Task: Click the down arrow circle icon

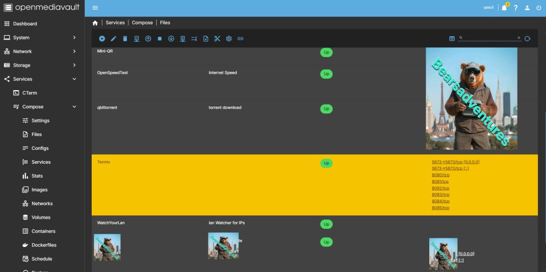Action: (x=171, y=38)
